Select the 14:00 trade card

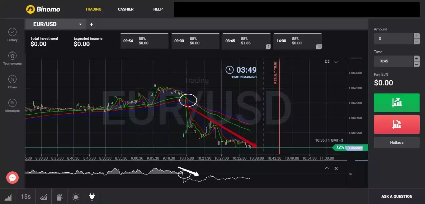(297, 41)
